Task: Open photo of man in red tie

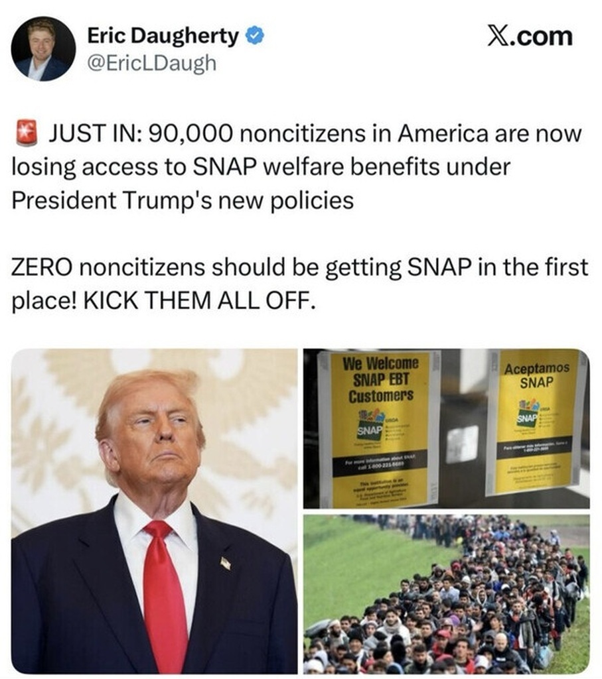Action: pyautogui.click(x=154, y=511)
